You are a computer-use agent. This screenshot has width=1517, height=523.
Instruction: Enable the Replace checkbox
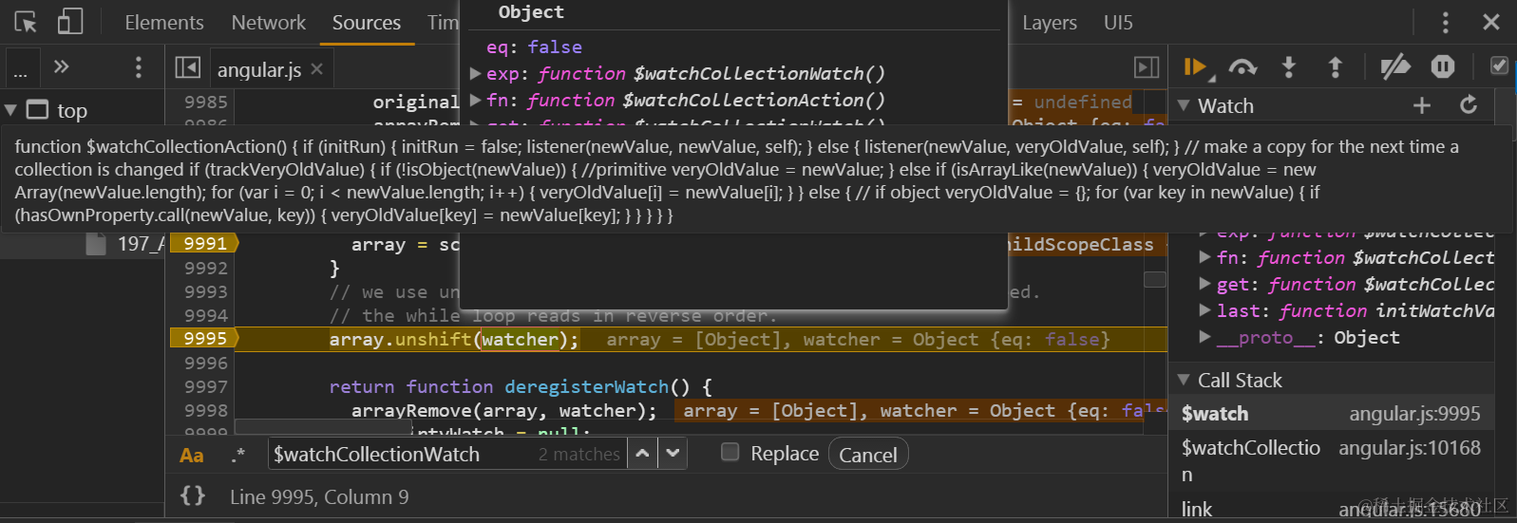click(x=730, y=452)
